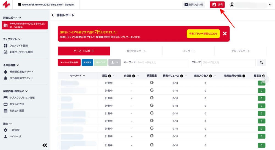Image resolution: width=275 pixels, height=150 pixels.
Task: Open Google search result icon in last row
Action: coord(152,145)
